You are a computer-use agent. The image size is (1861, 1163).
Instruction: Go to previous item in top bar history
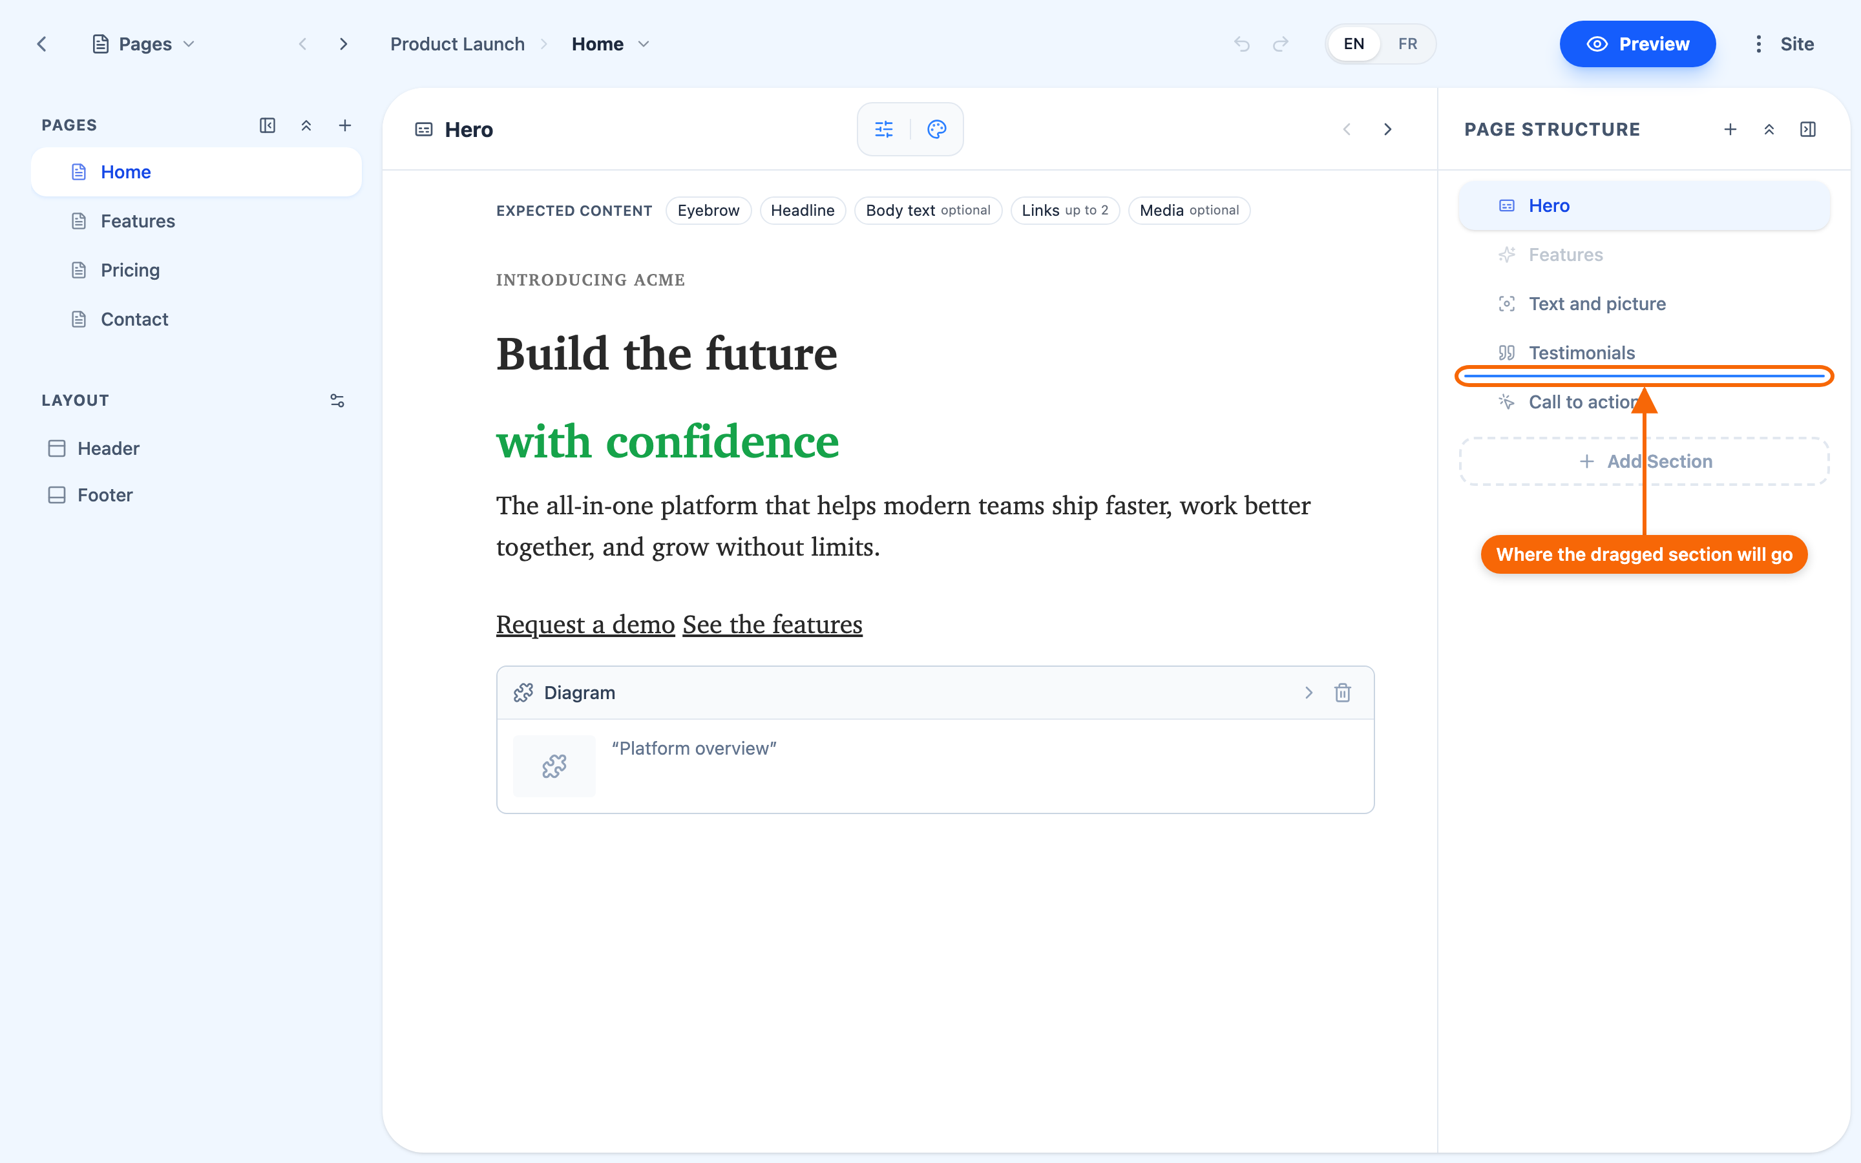point(303,44)
